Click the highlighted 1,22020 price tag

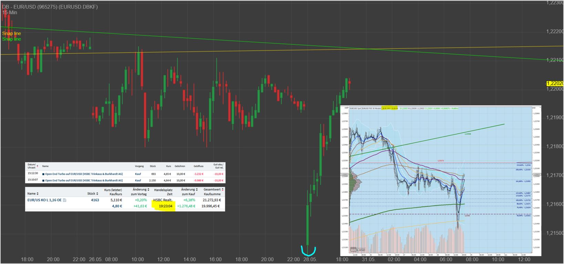click(555, 84)
